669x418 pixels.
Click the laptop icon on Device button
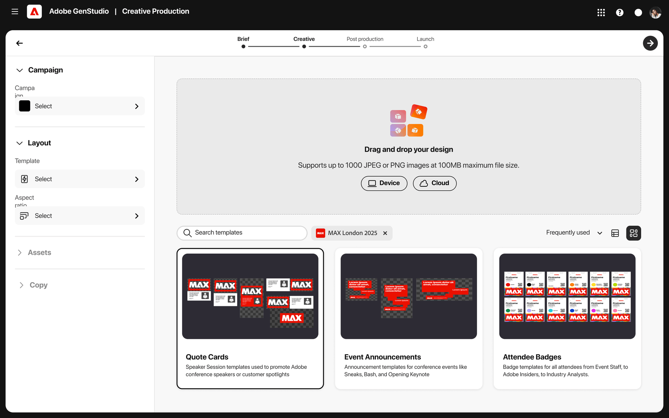[x=372, y=183]
